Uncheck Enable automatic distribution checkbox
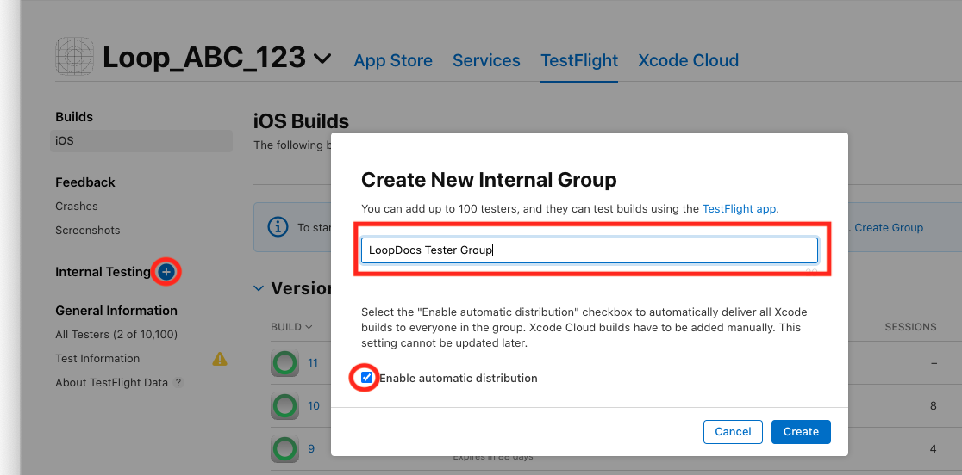 [367, 378]
